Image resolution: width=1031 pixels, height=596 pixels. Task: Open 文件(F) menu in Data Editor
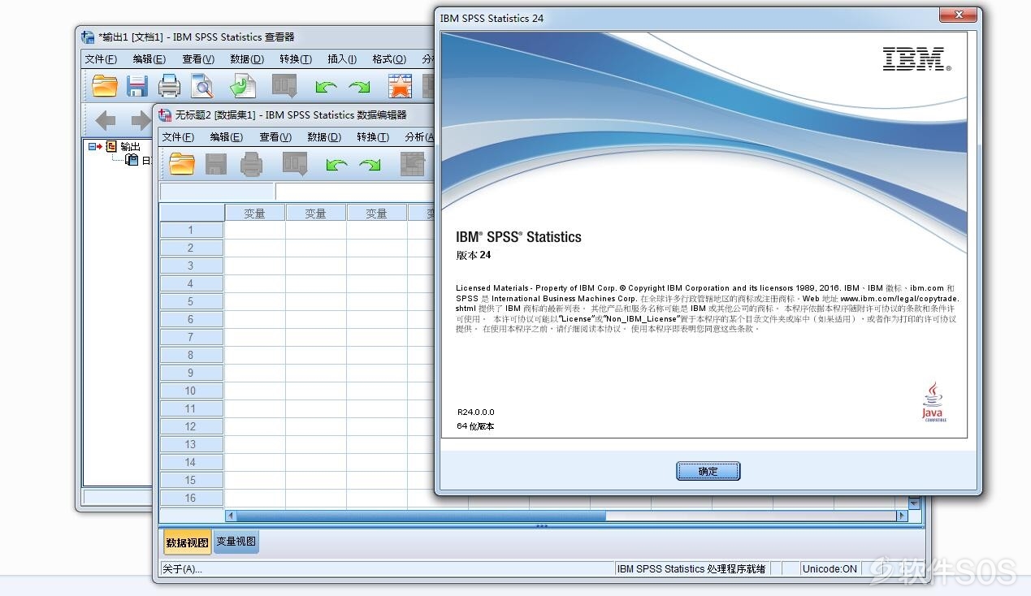(x=178, y=137)
